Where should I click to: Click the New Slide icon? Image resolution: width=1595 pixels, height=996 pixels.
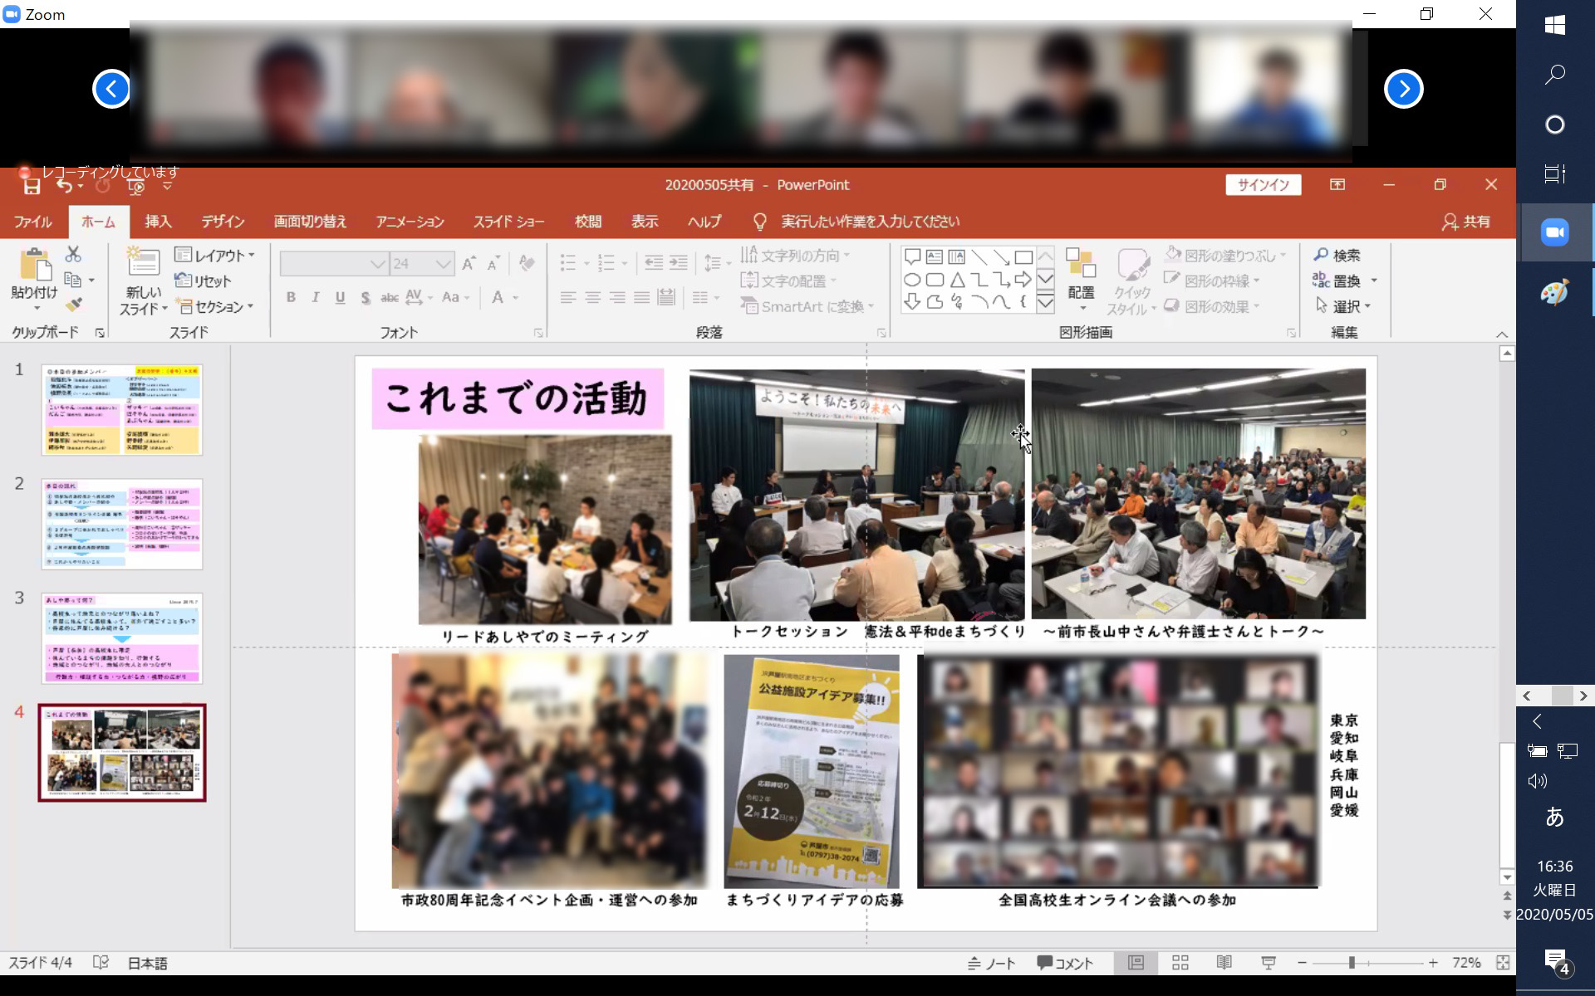[x=143, y=263]
